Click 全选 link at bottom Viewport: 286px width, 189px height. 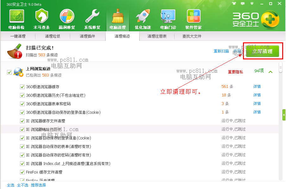[10, 185]
